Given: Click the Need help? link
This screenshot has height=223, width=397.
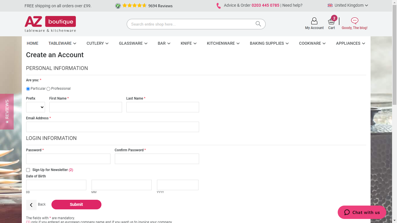Looking at the screenshot, I should pyautogui.click(x=292, y=5).
